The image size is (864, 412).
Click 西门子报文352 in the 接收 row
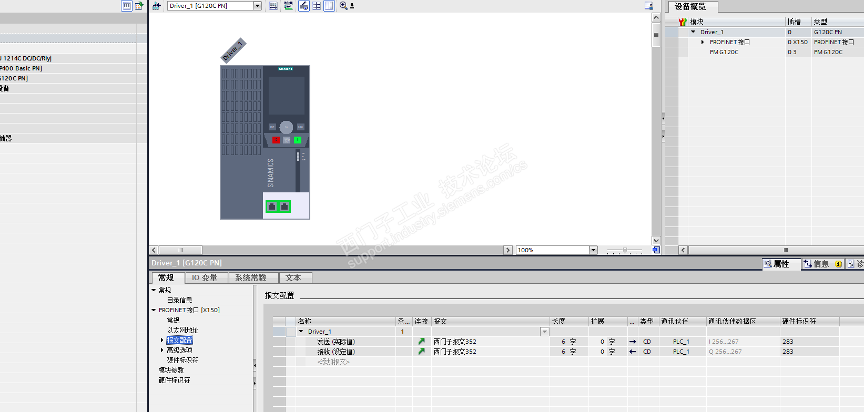point(455,352)
